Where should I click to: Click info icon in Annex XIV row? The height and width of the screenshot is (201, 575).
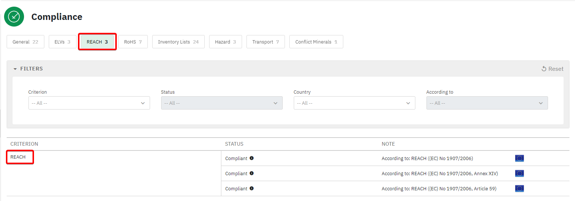coord(252,173)
